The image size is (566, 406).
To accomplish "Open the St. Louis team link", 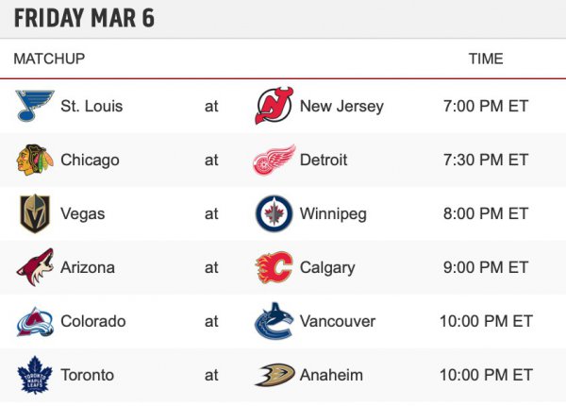I will [x=91, y=106].
